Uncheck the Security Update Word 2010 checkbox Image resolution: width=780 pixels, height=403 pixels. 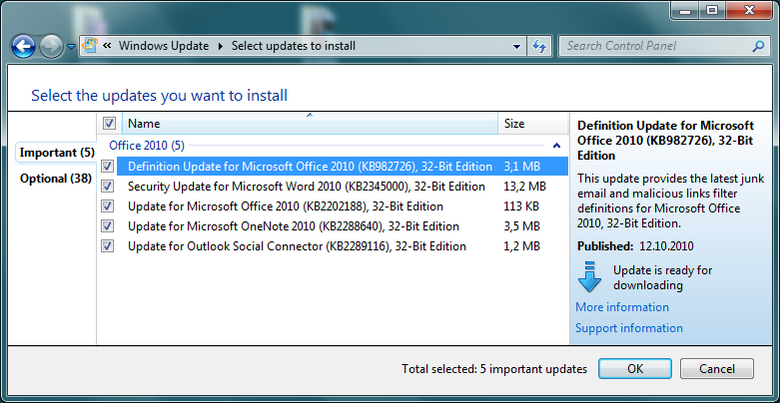108,187
